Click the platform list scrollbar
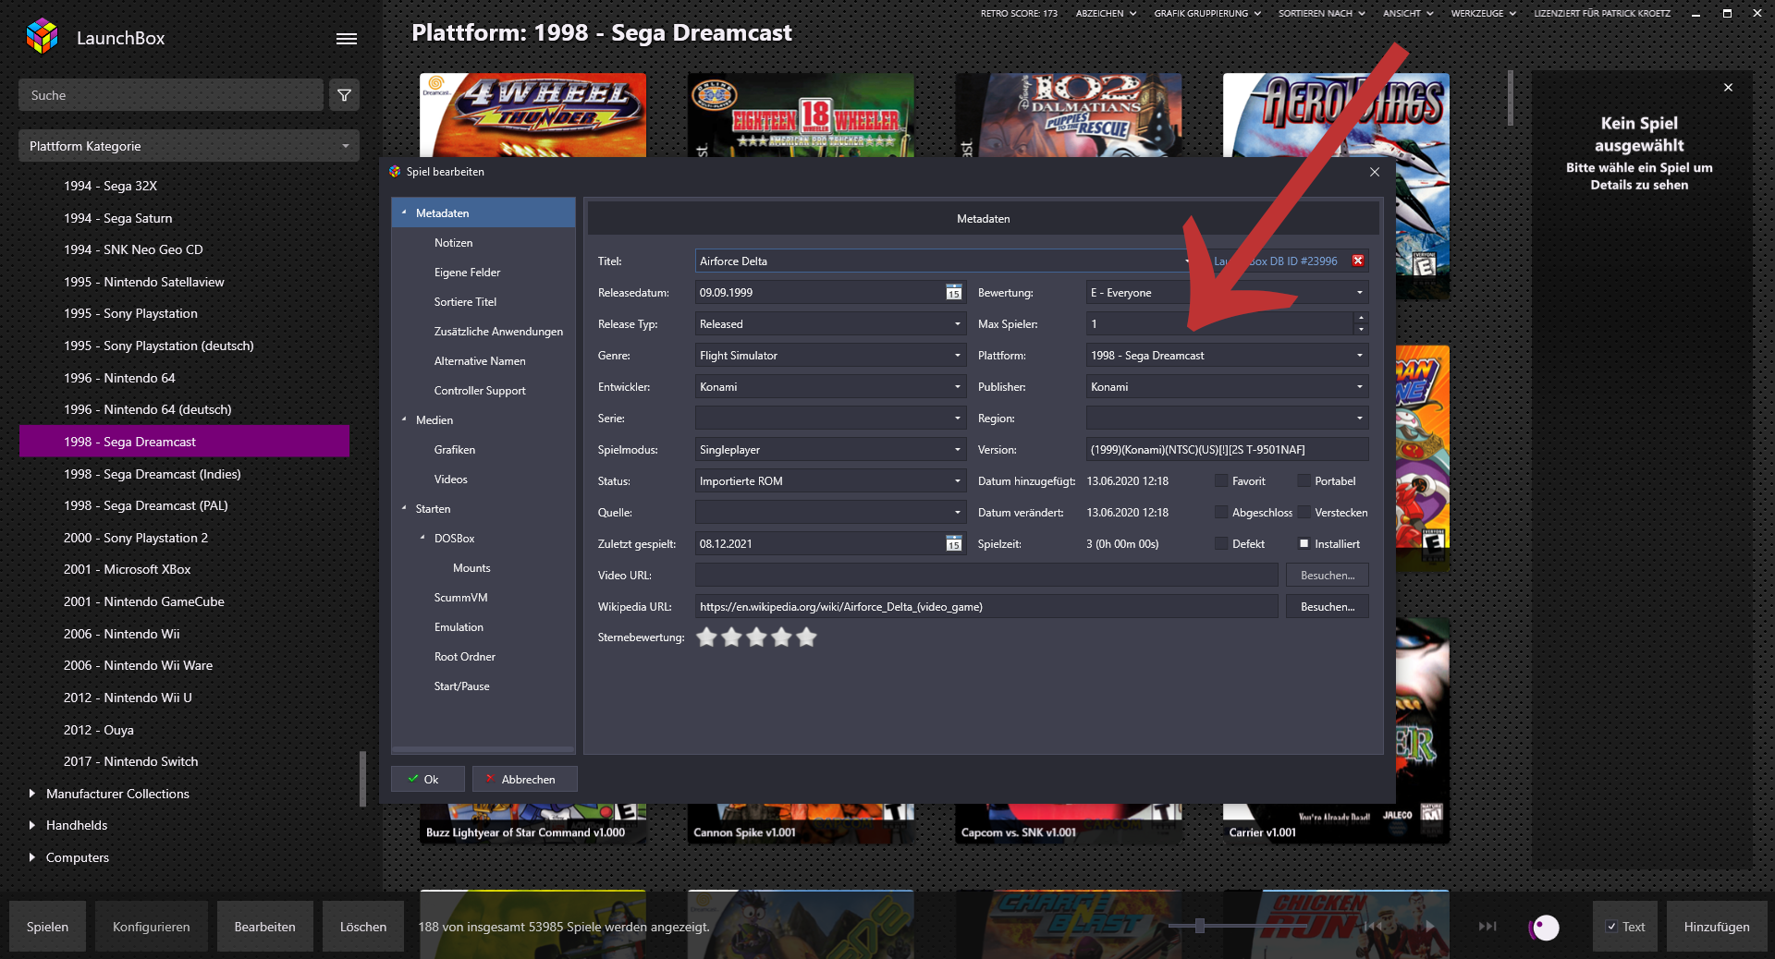The image size is (1775, 959). (362, 778)
